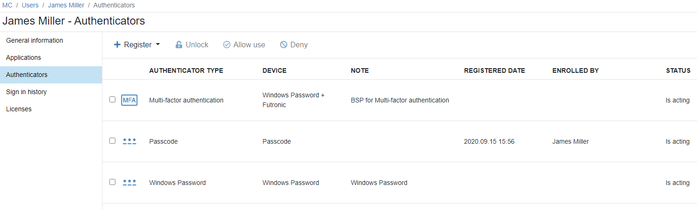Tick the Multi-factor authentication row checkbox
This screenshot has width=697, height=210.
[112, 100]
